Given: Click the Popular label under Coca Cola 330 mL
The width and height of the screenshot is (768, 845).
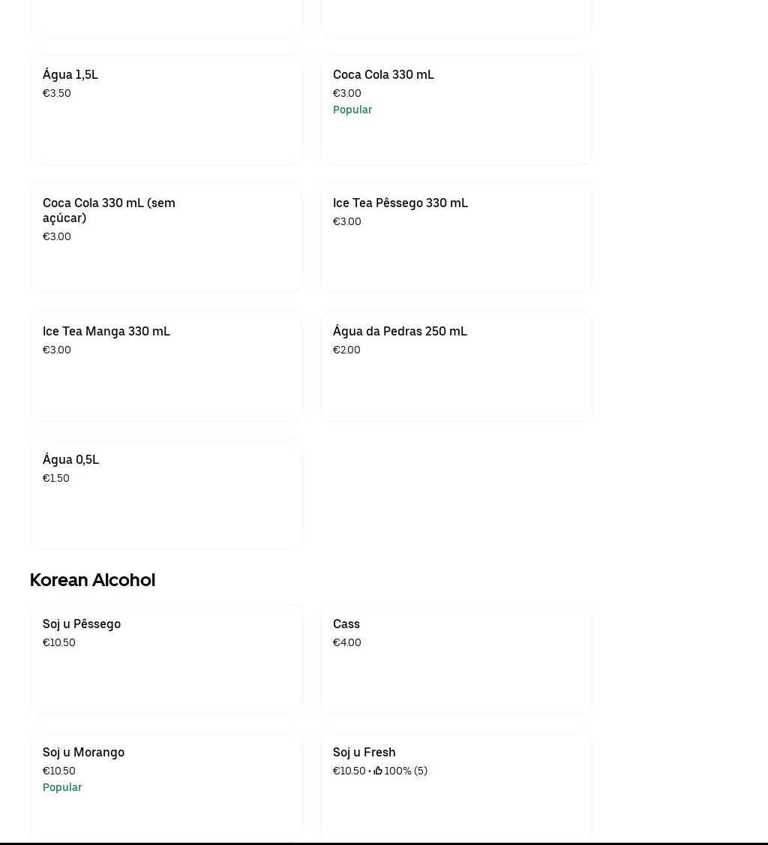Looking at the screenshot, I should (352, 110).
